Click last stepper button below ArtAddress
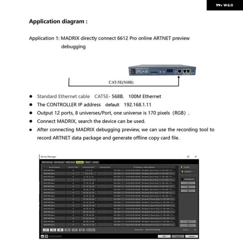Viewport: 243px width, 243px height. click(188, 190)
